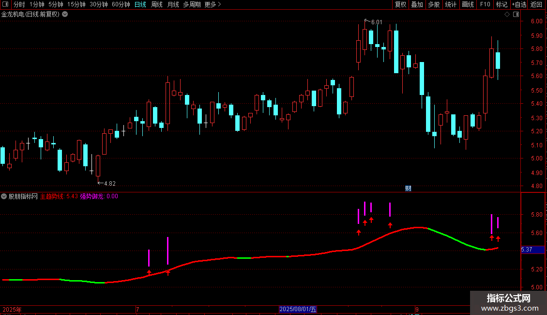Open the 画线 drawing tools

coord(468,4)
